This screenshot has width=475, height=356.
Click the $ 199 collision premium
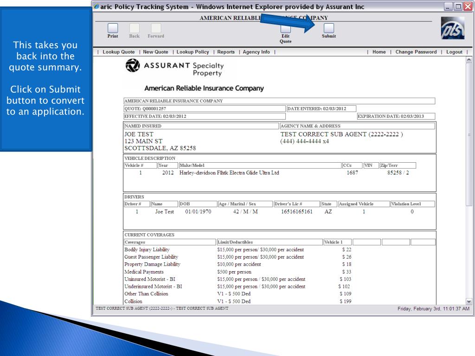coord(345,301)
